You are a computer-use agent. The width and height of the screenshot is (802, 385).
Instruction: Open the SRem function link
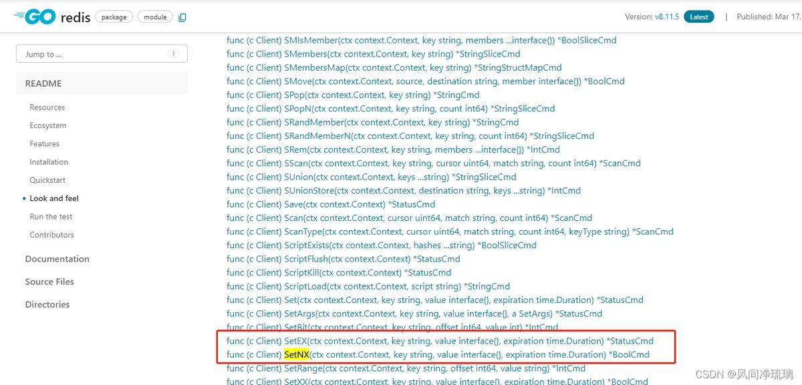[393, 149]
